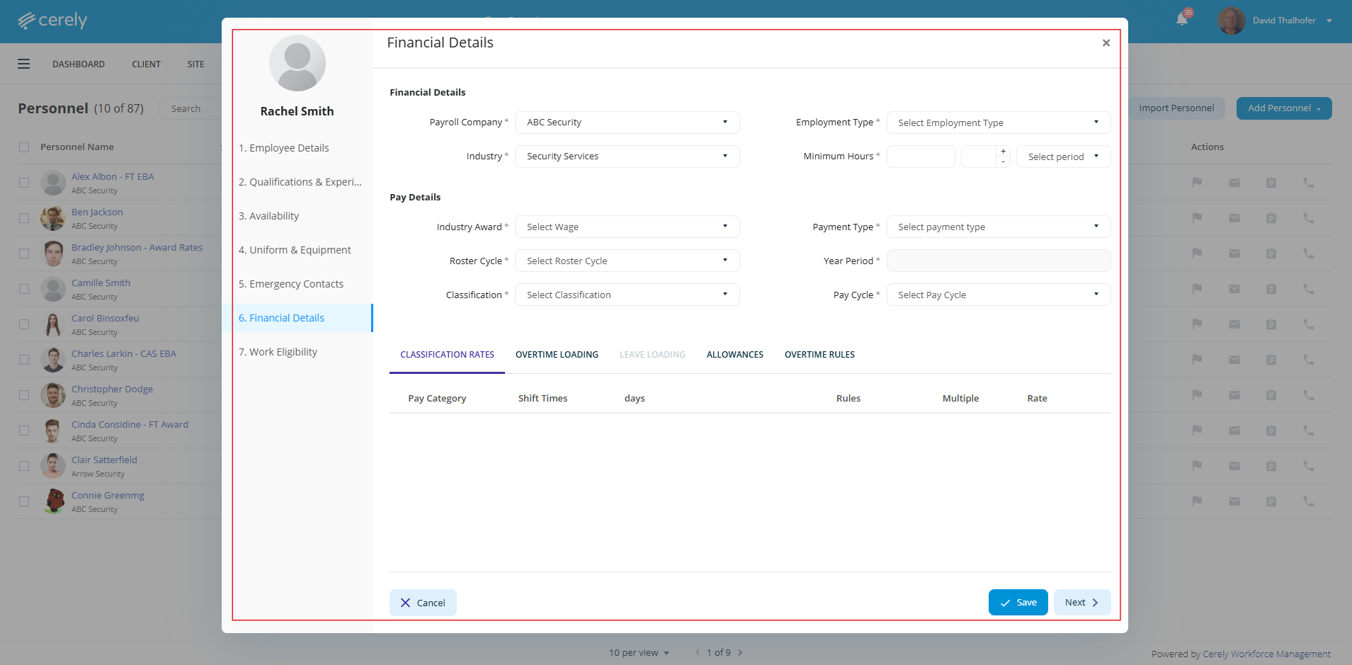Screen dimensions: 1352x665
Task: Toggle the select-all Personnel Name checkbox
Action: [24, 147]
